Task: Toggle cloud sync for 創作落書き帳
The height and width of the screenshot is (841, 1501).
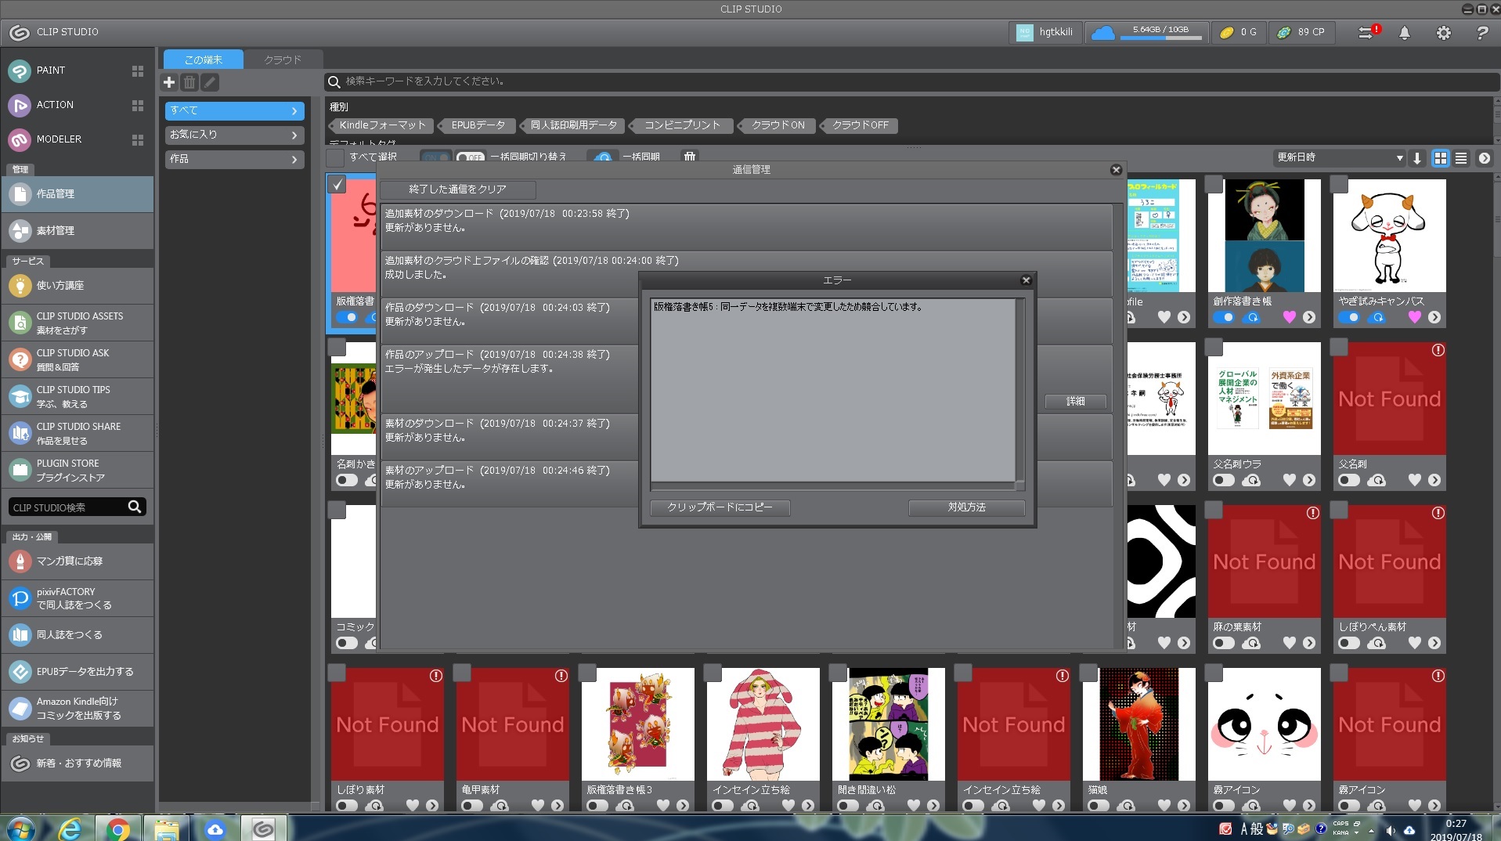Action: coord(1223,317)
